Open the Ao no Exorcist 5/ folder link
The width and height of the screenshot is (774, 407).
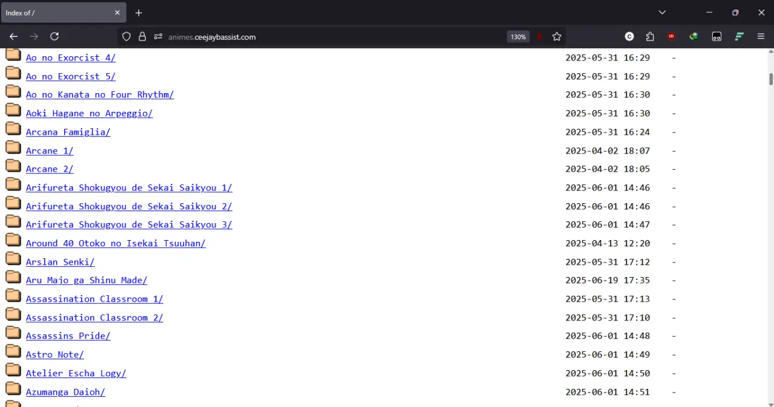[71, 77]
